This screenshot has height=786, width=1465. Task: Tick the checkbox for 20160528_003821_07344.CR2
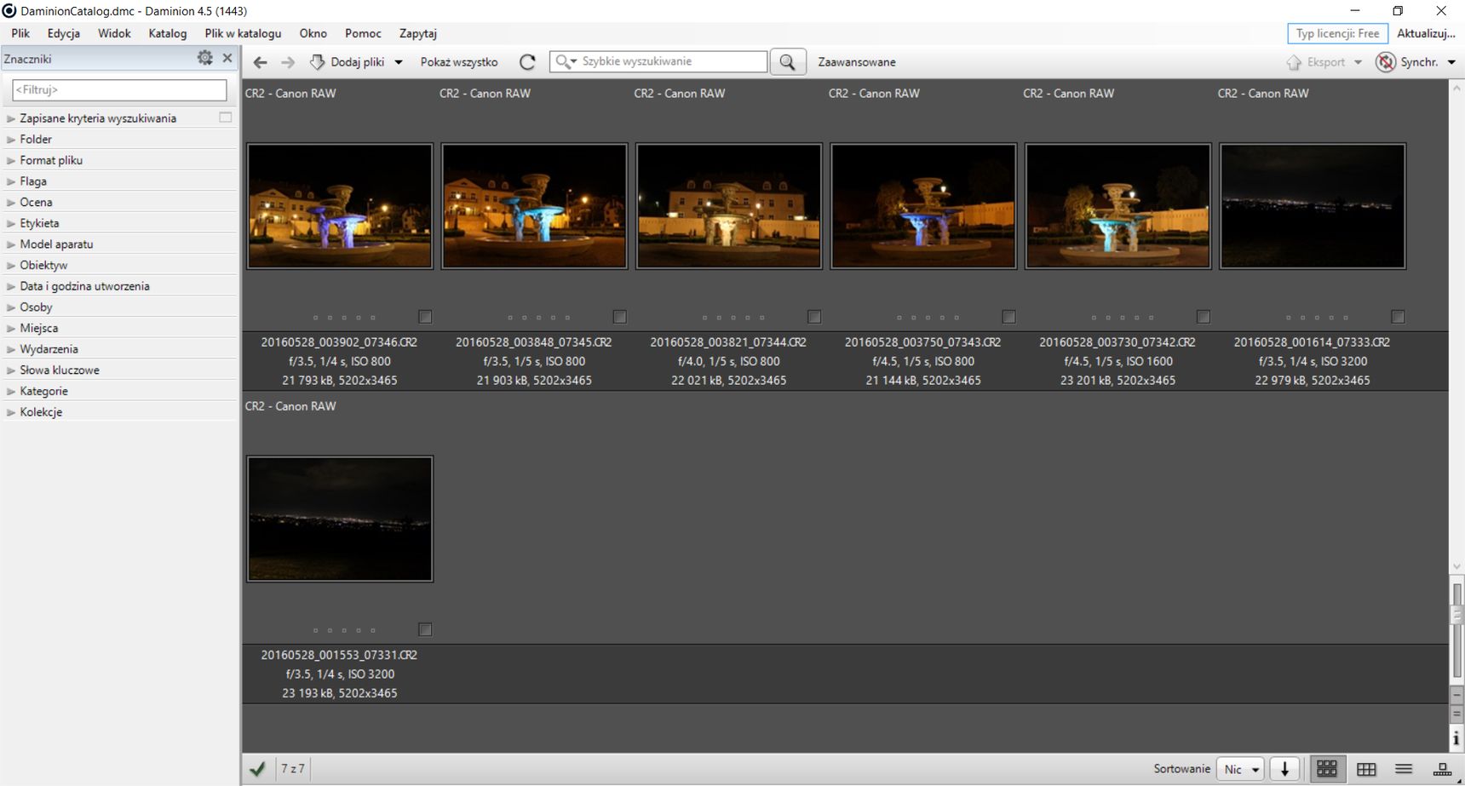pyautogui.click(x=814, y=317)
